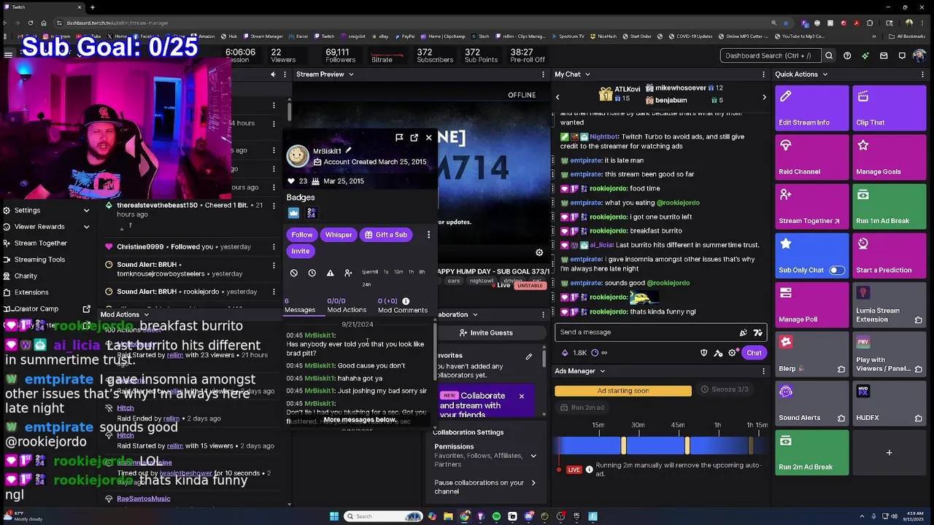The width and height of the screenshot is (934, 525).
Task: Click Edit Stream Info quick action
Action: [812, 109]
